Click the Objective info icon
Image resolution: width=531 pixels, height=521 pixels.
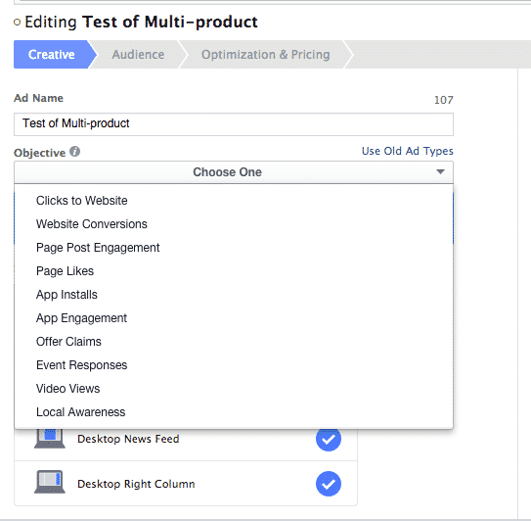75,151
